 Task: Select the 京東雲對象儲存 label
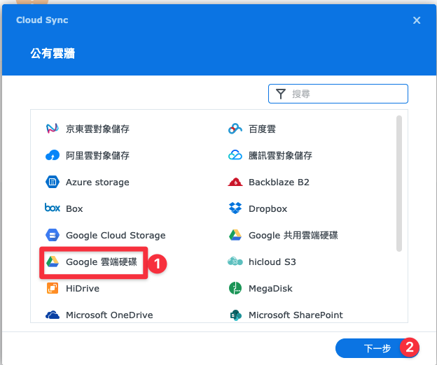pyautogui.click(x=97, y=129)
